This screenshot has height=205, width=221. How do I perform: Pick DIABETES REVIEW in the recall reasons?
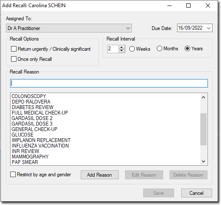point(33,107)
